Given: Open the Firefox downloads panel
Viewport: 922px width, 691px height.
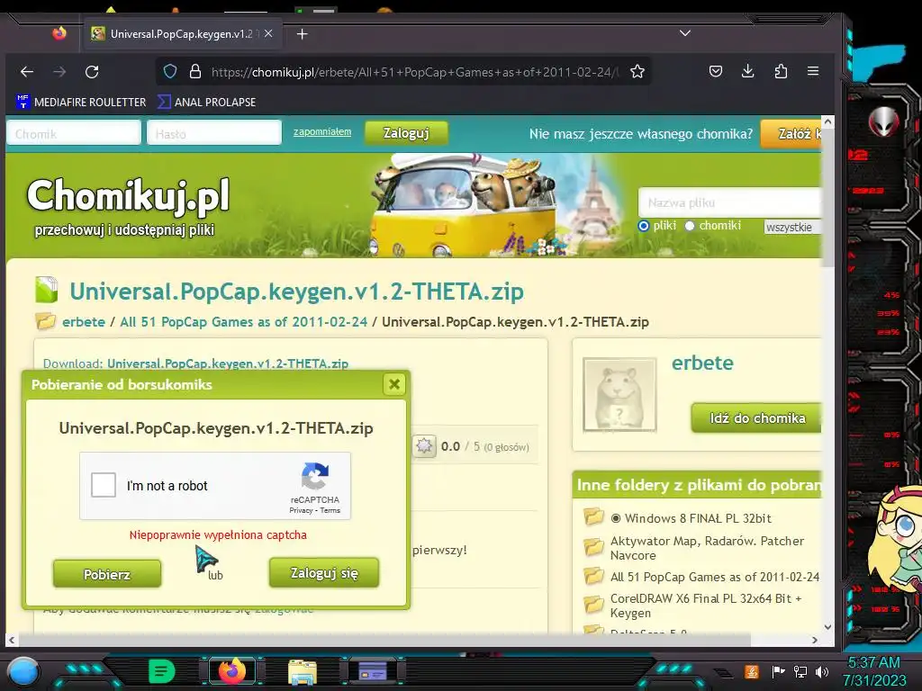Looking at the screenshot, I should (748, 72).
